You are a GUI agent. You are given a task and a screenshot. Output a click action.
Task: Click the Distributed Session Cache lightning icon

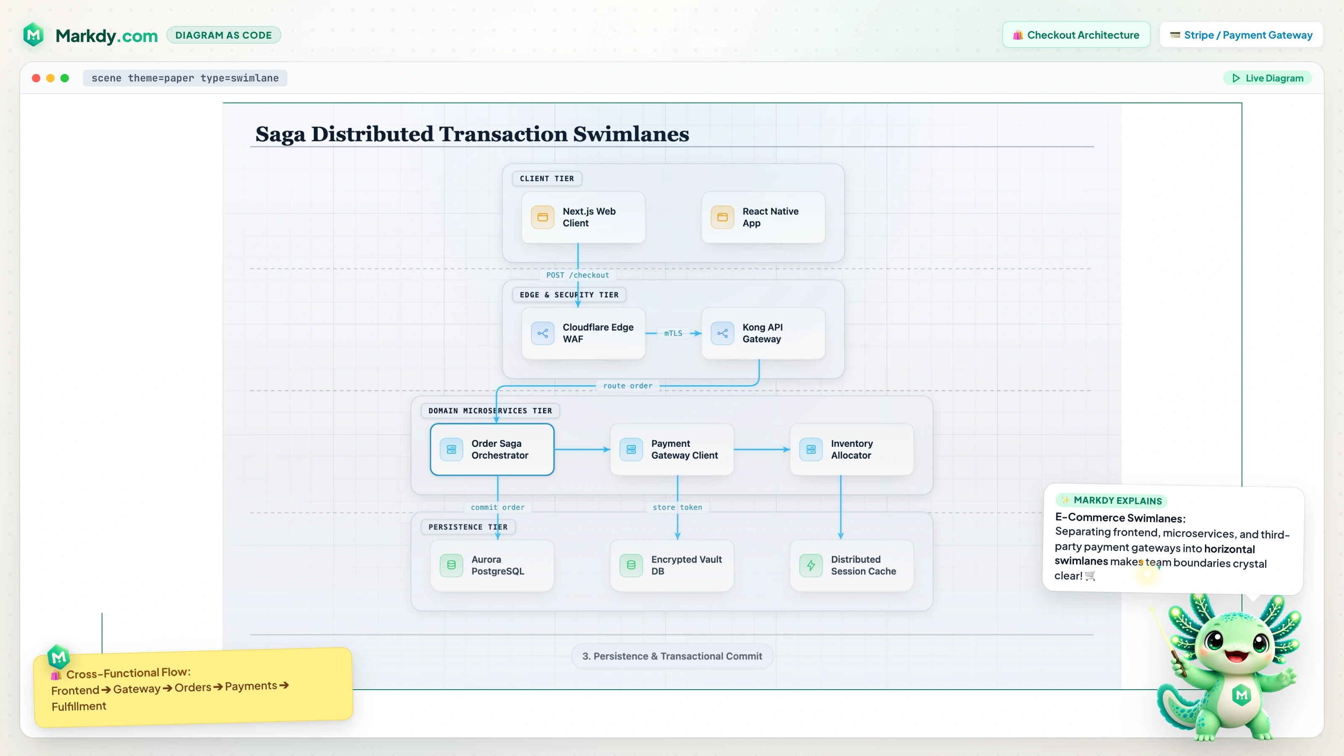811,565
